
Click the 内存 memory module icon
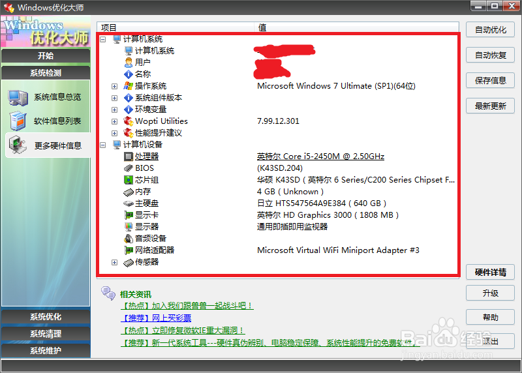click(x=129, y=192)
